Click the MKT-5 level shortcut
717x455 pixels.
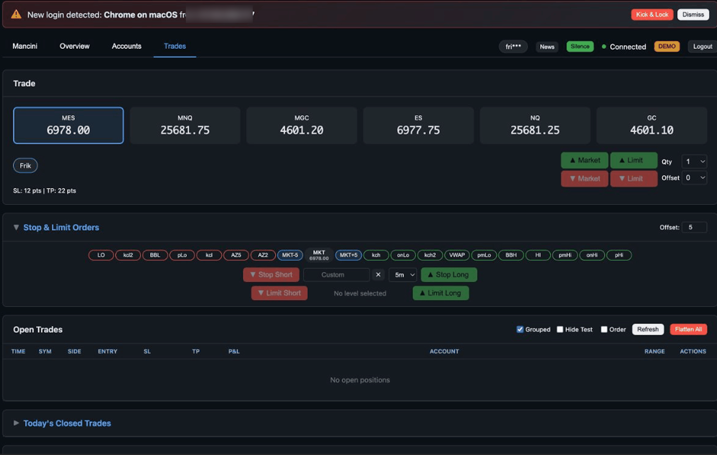point(290,255)
